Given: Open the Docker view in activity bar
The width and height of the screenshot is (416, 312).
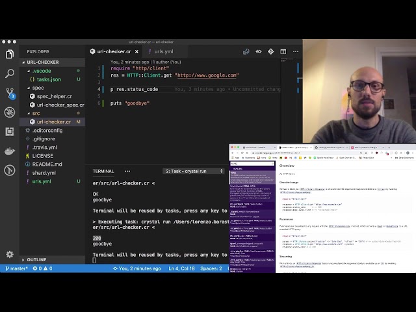Looking at the screenshot, I should coord(10,151).
